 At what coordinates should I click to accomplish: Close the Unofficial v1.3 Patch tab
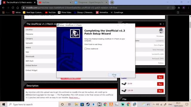pyautogui.click(x=35, y=2)
